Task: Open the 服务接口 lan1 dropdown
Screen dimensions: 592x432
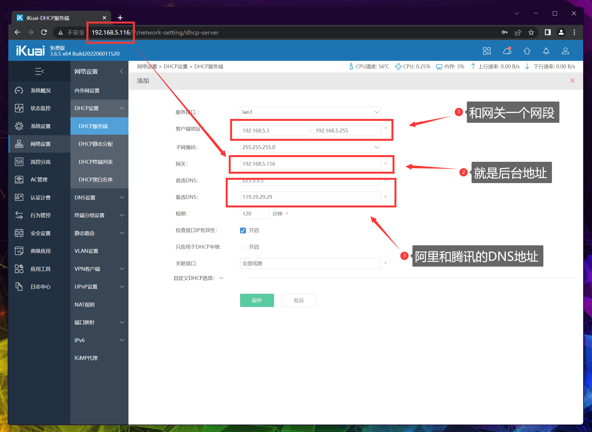Action: coord(310,112)
